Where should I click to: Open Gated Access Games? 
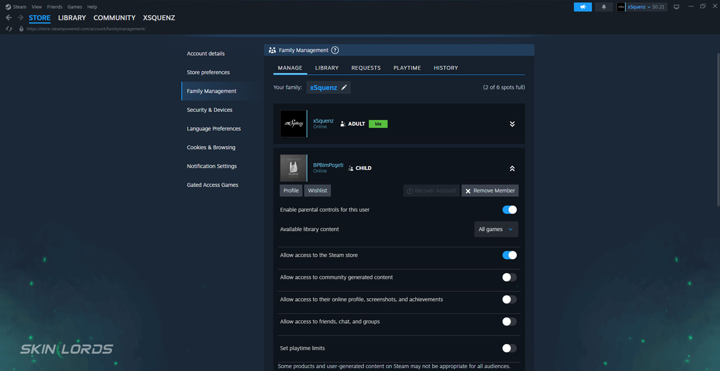pos(213,185)
